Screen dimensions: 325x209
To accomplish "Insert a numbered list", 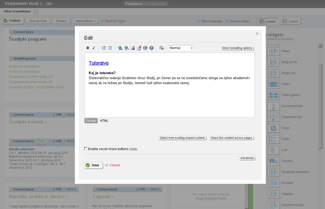I will coord(104,48).
